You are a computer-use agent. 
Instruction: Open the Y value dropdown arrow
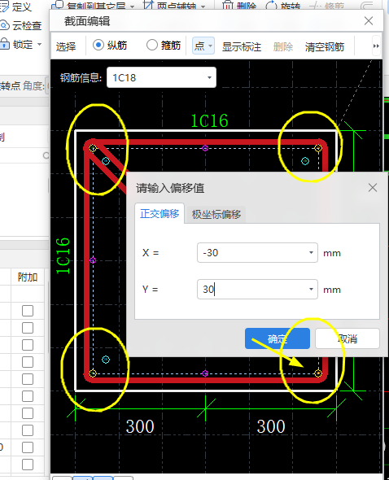(311, 290)
